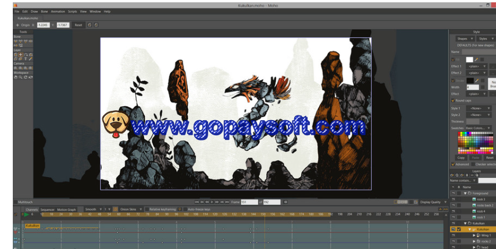
Task: Switch to the Motion Graph tab
Action: [66, 210]
